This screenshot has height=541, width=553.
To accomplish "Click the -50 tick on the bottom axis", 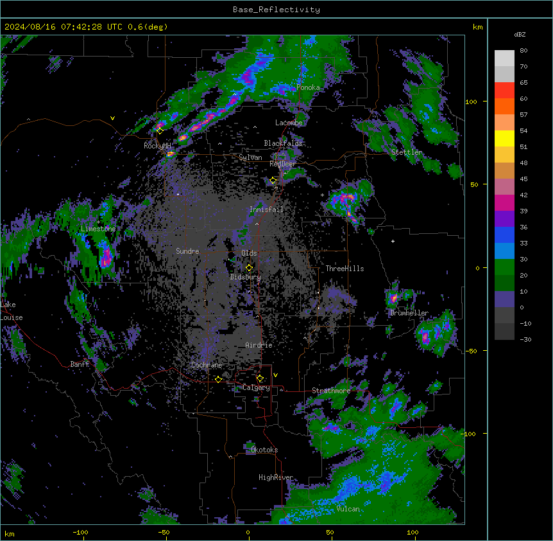I will (164, 532).
